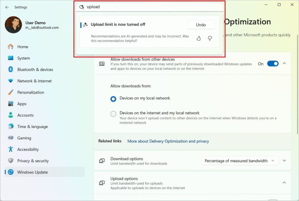
Task: Turn off Allow downloads from other devices
Action: 273,64
